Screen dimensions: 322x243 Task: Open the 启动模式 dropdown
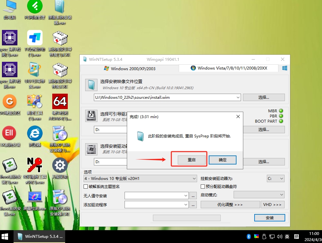tap(259, 195)
